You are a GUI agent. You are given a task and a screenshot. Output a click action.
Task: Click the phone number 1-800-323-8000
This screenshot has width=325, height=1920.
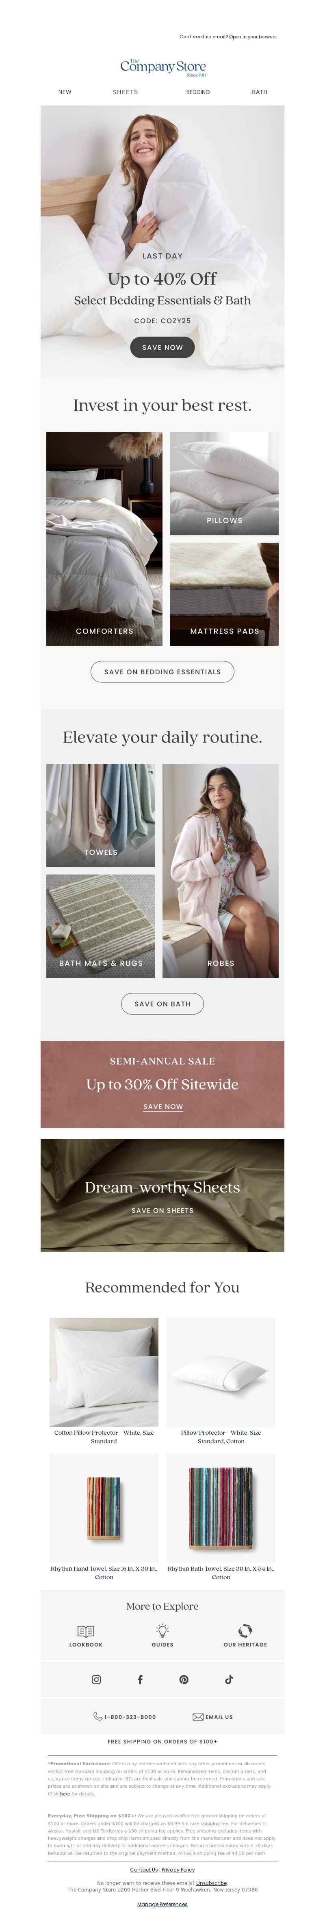[x=130, y=1716]
